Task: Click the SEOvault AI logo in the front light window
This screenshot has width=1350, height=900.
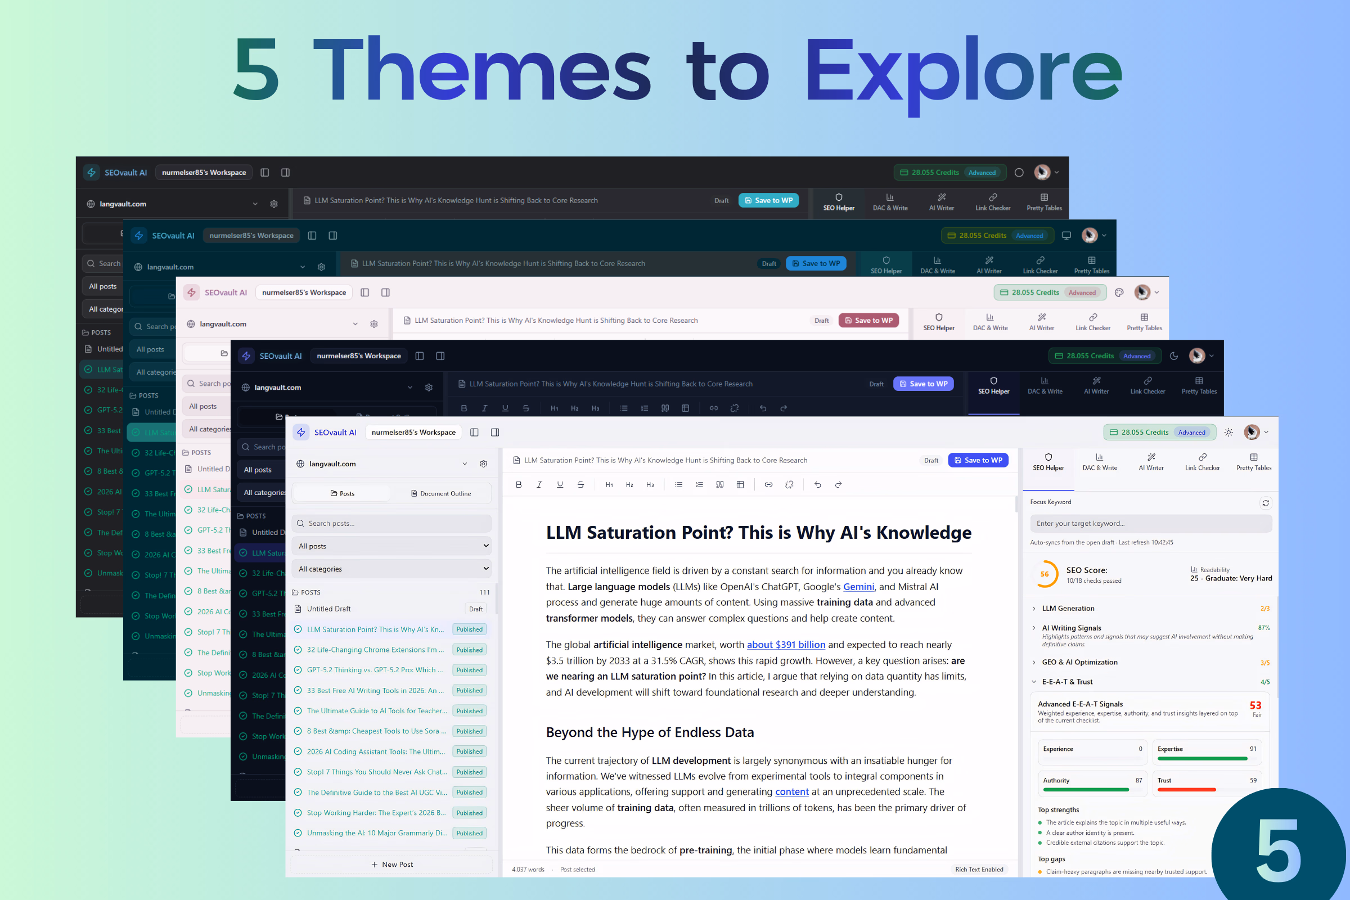Action: [x=301, y=432]
